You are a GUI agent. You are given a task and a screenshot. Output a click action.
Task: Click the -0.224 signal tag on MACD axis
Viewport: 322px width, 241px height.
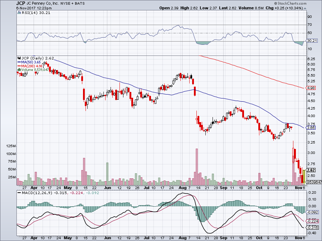[312, 221]
